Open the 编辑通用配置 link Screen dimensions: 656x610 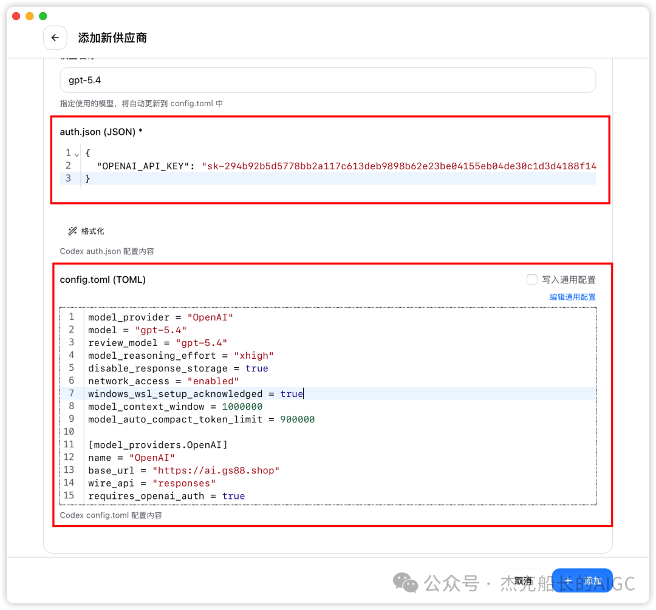tap(572, 297)
